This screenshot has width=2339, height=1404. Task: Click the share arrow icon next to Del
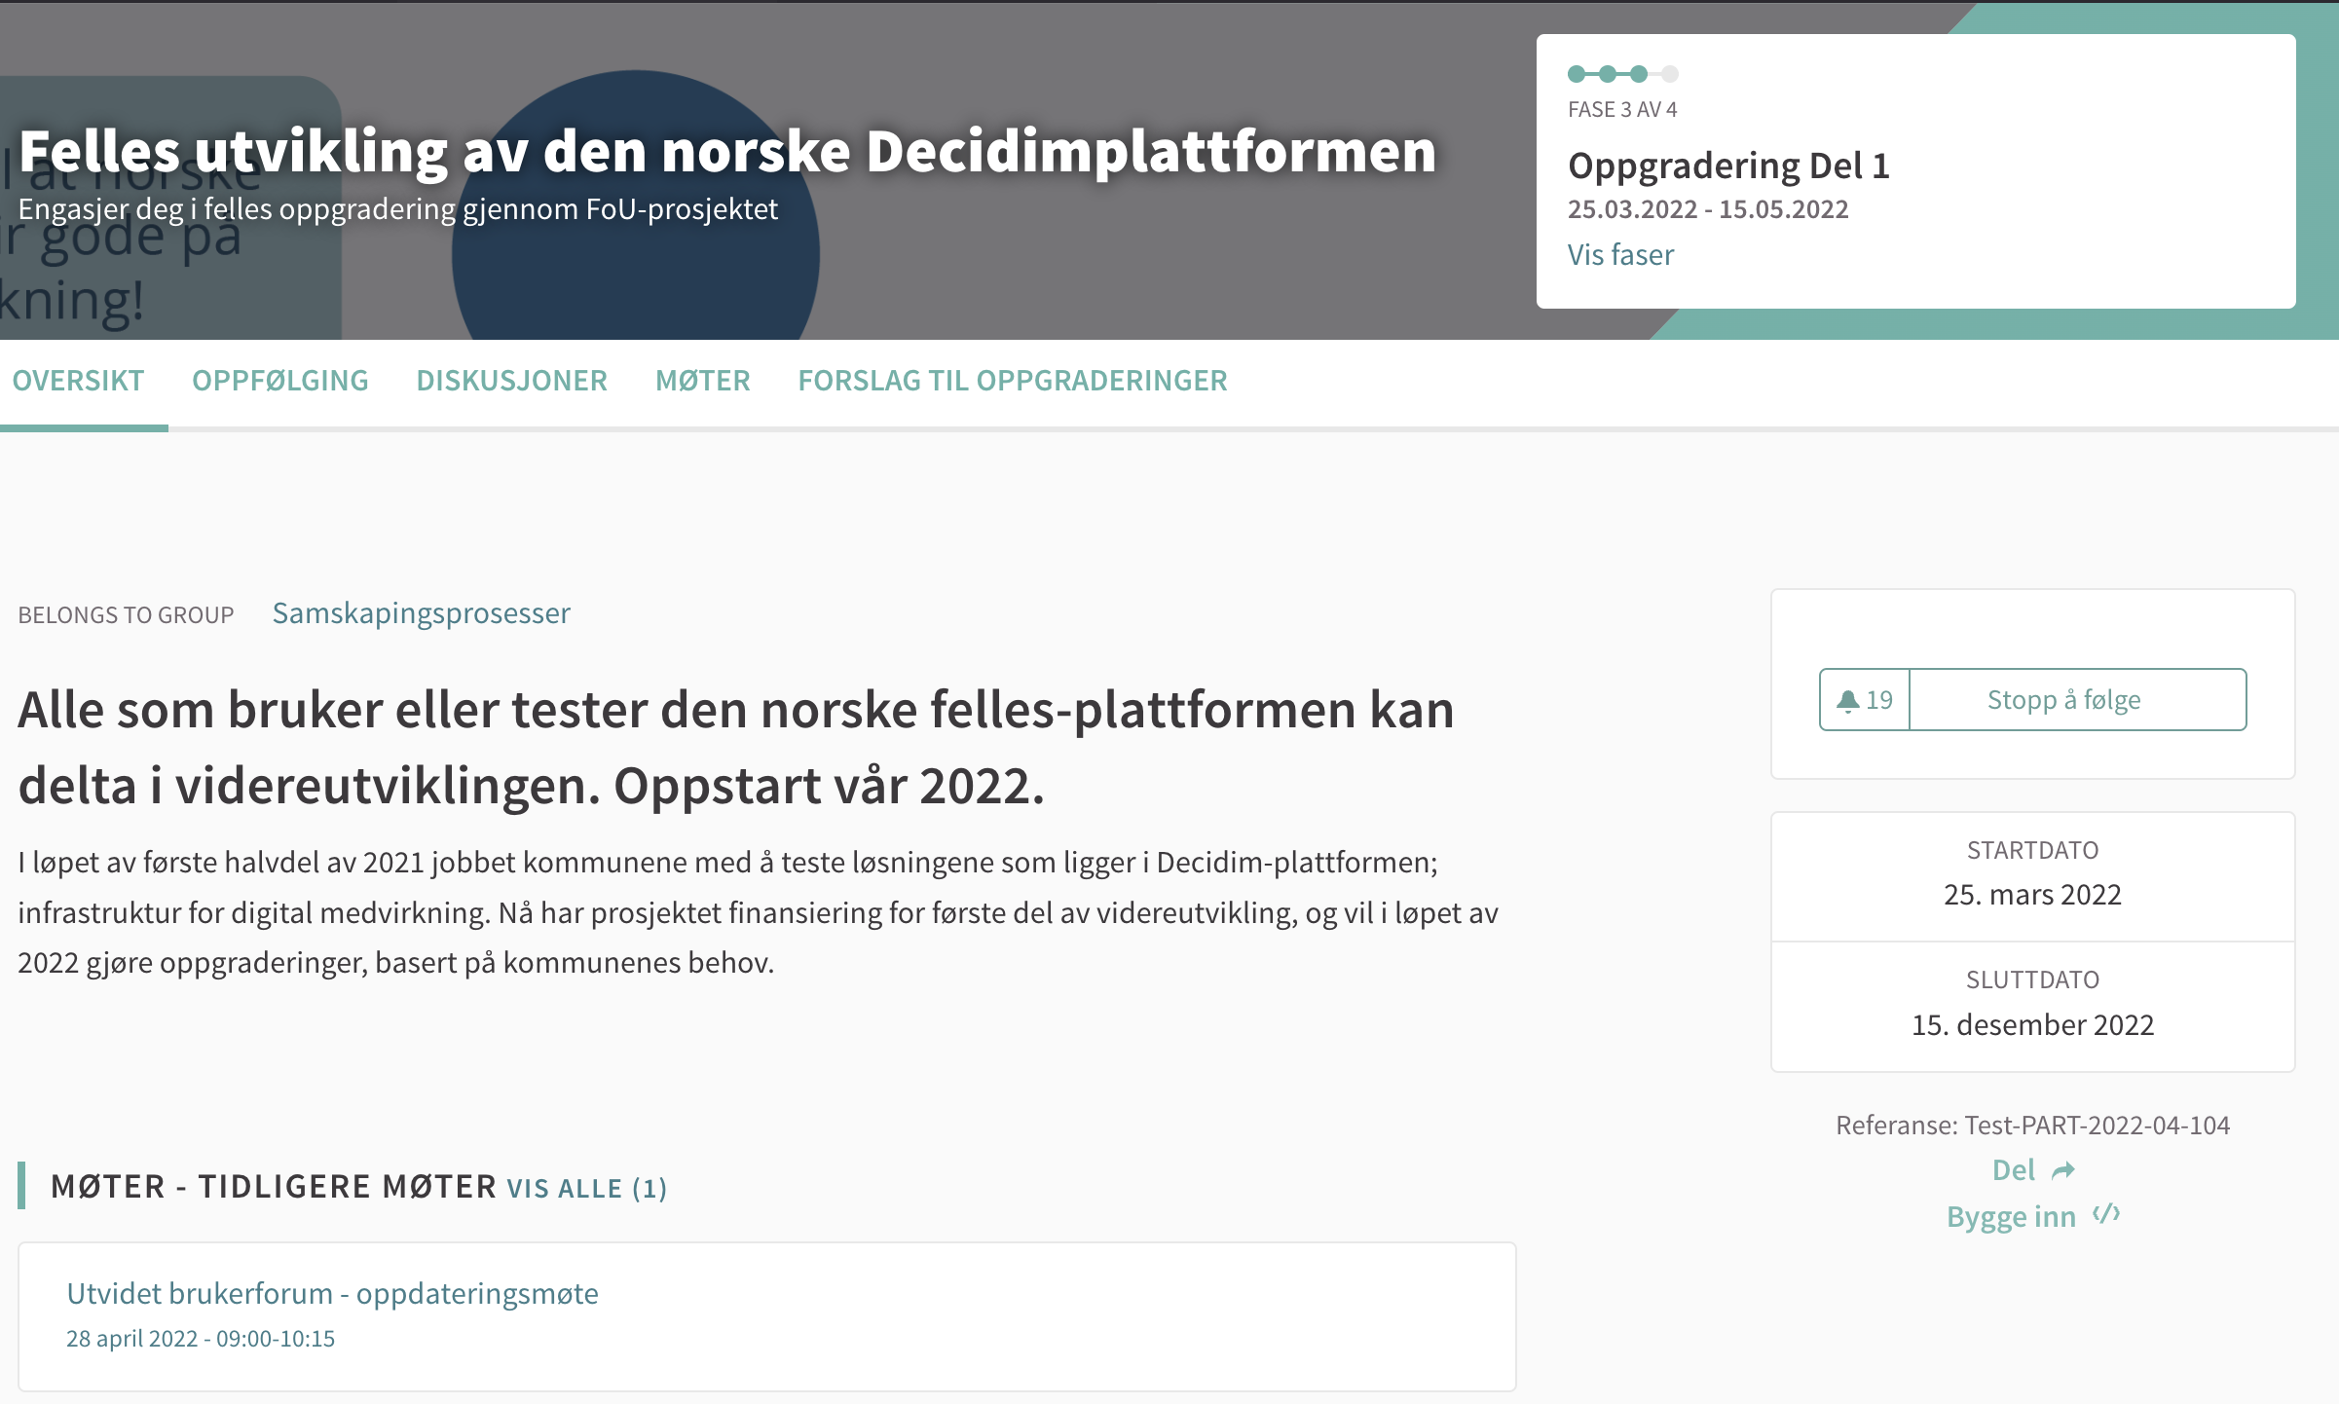pyautogui.click(x=2063, y=1170)
